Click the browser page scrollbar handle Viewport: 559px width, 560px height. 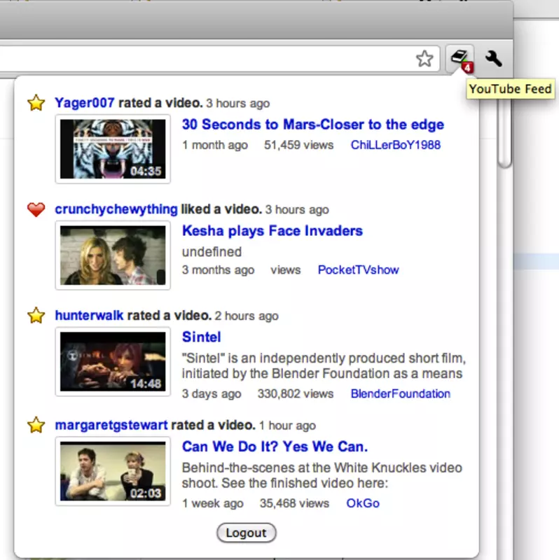point(505,132)
